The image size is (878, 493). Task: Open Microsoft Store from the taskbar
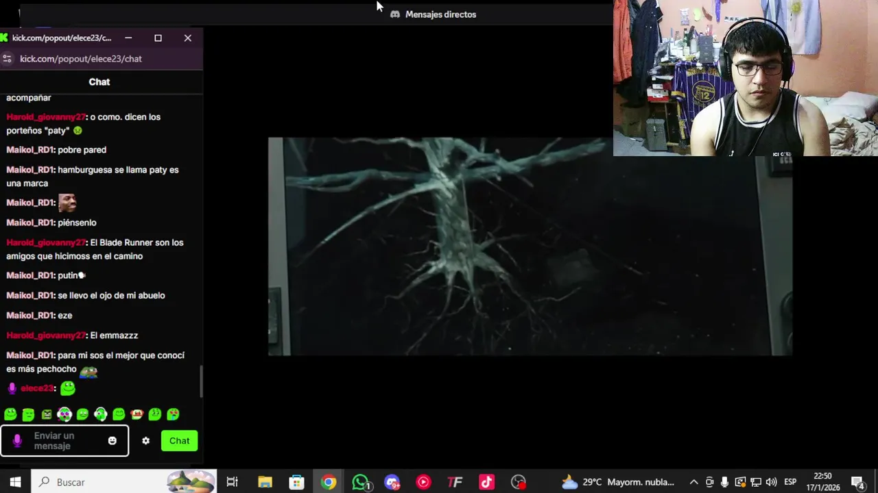point(296,482)
